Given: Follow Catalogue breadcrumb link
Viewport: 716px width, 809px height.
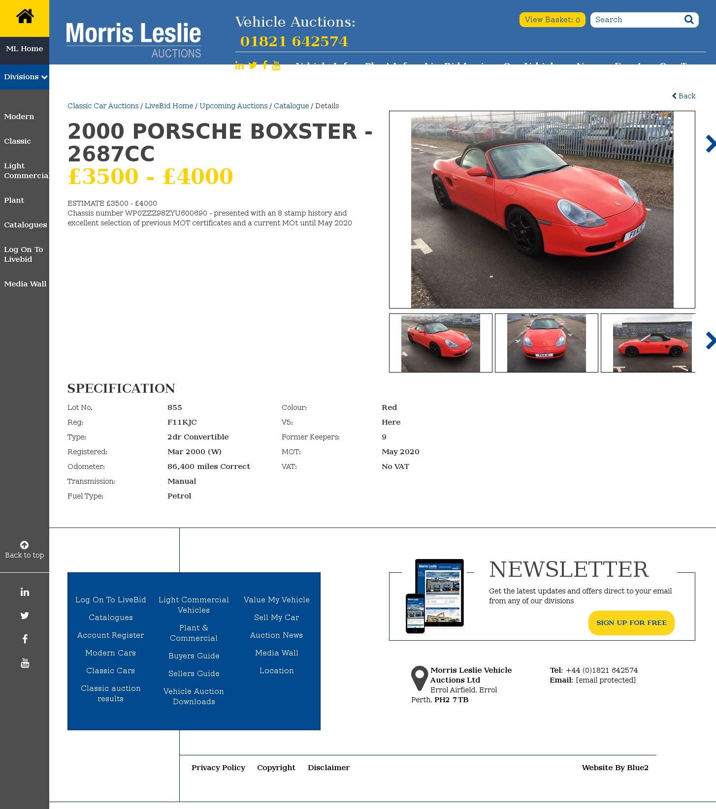Looking at the screenshot, I should (x=292, y=106).
